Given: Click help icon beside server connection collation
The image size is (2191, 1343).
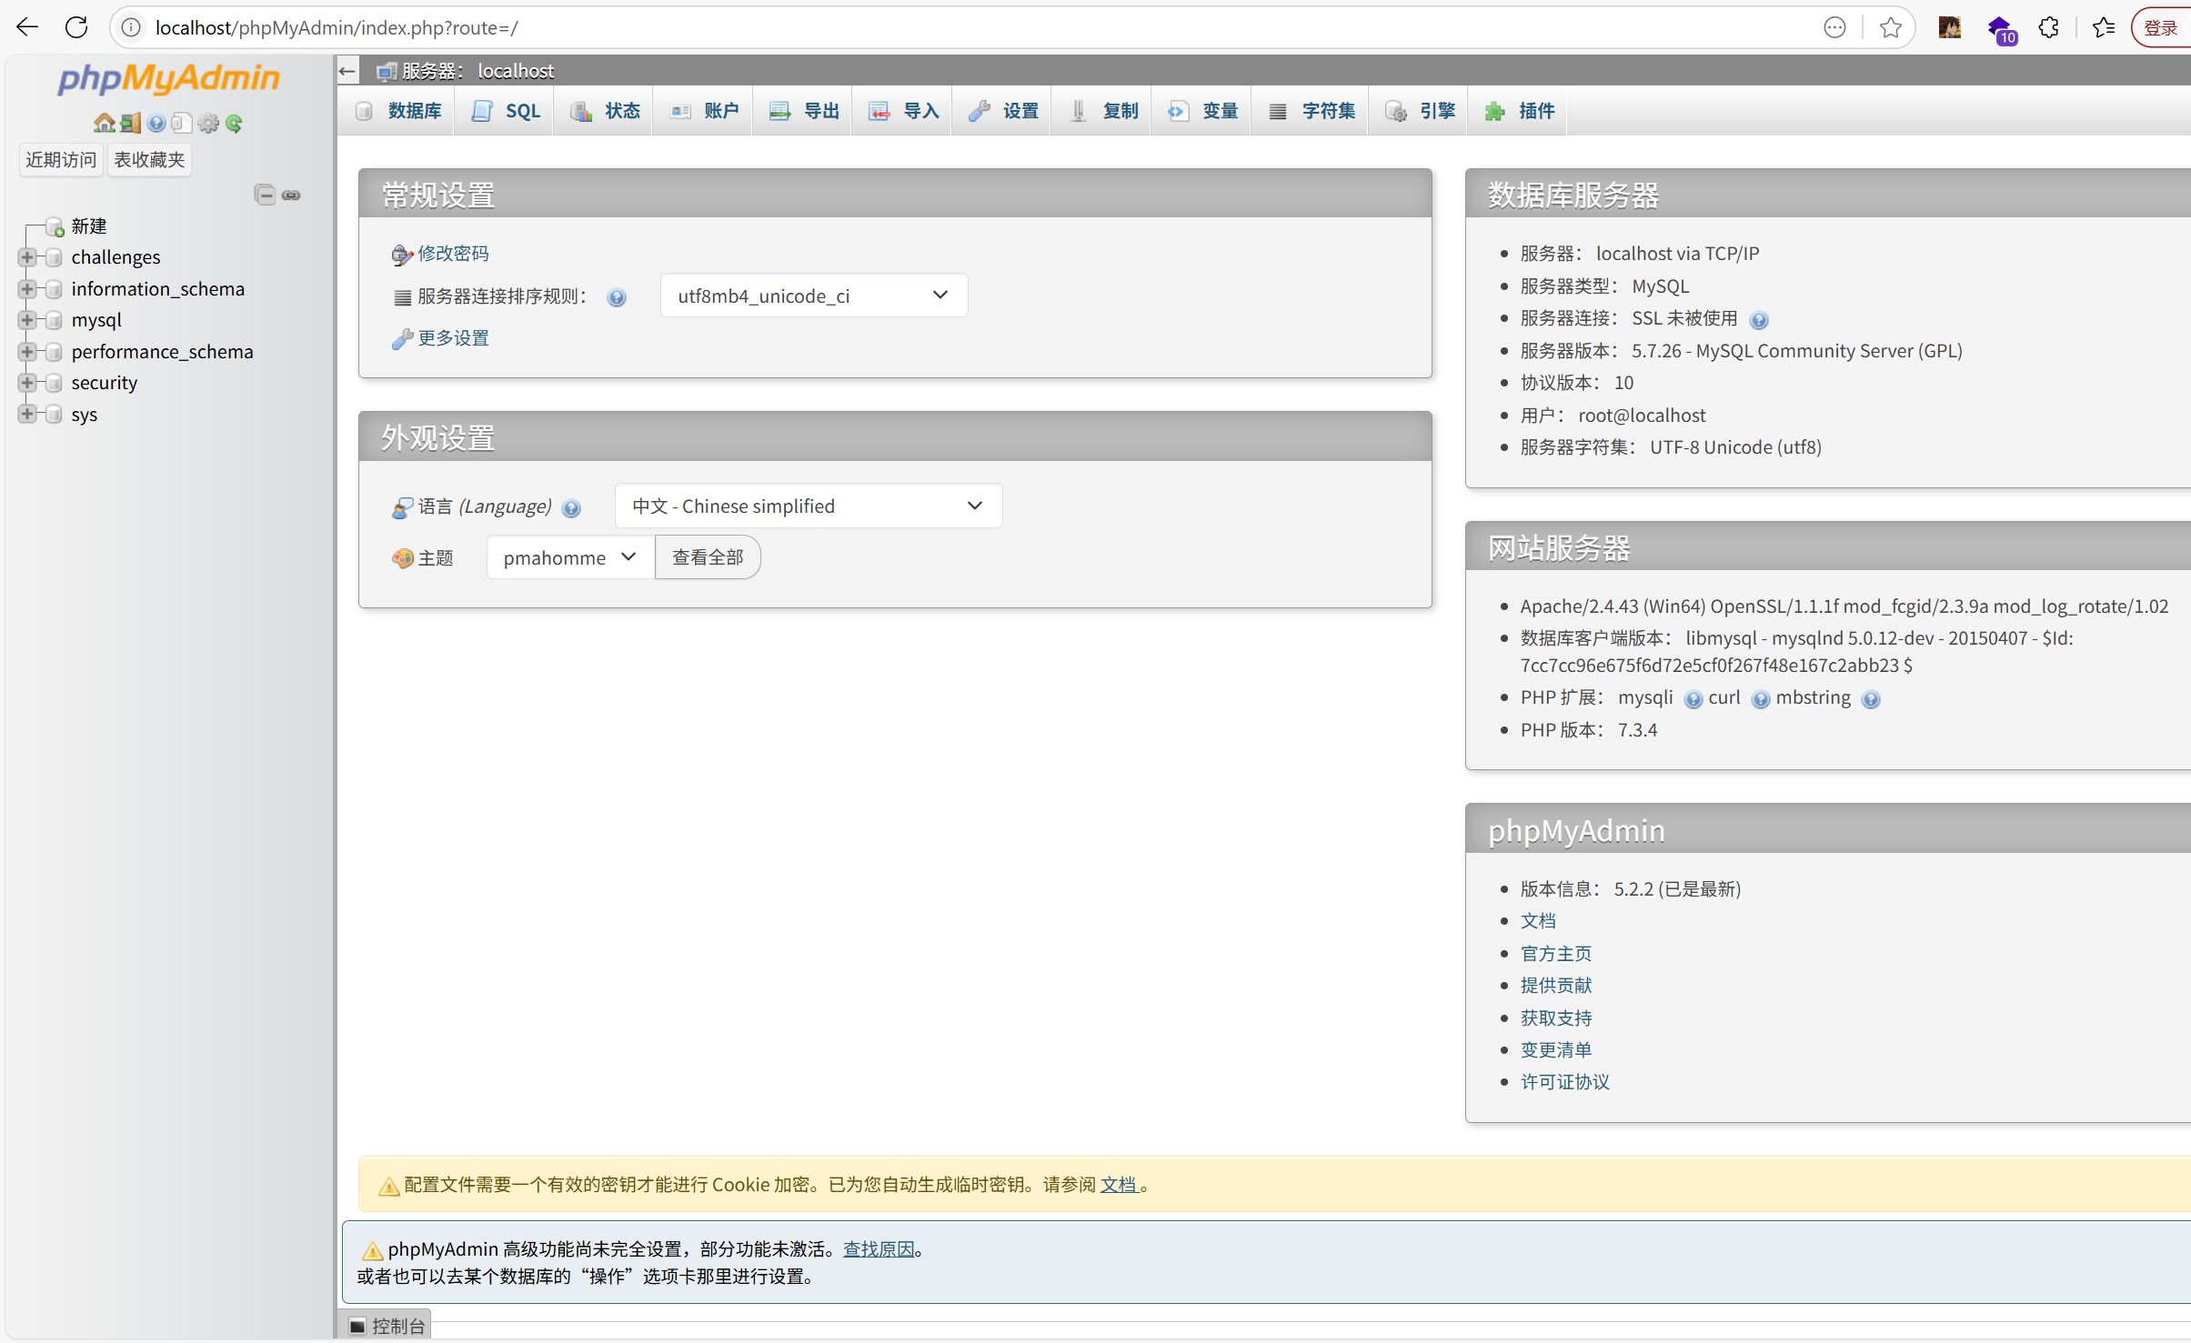Looking at the screenshot, I should point(617,297).
